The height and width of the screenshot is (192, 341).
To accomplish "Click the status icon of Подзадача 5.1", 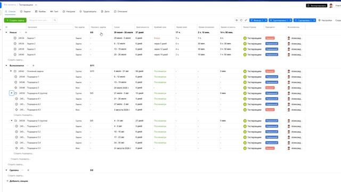I will point(17,126).
